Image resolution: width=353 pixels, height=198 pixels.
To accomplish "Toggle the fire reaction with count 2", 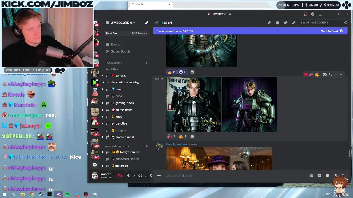I will tap(171, 72).
